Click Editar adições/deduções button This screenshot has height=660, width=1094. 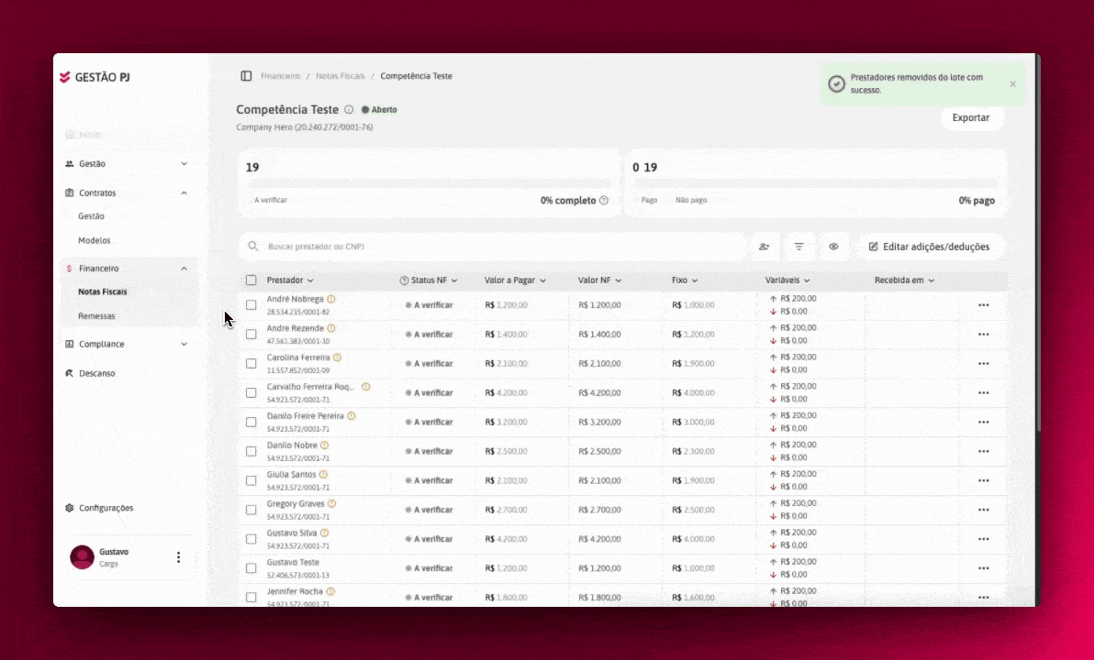(930, 247)
